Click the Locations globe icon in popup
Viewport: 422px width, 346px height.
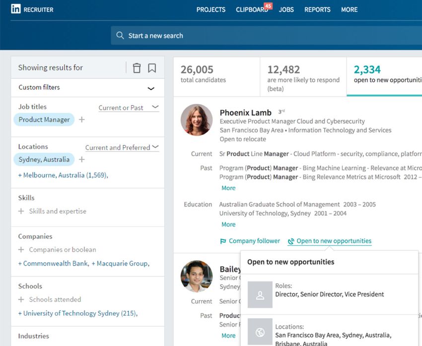point(260,332)
